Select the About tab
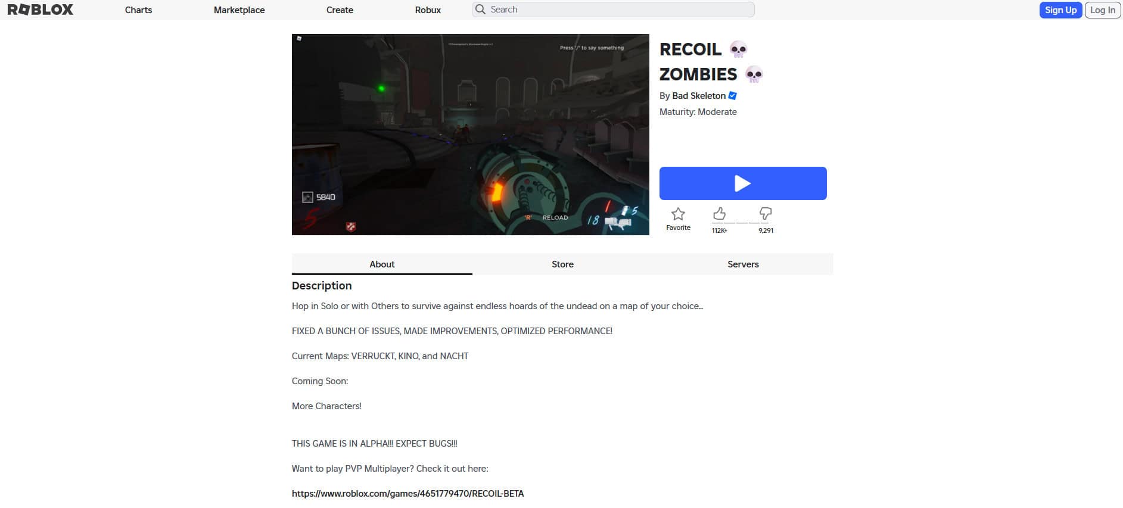1123x508 pixels. tap(382, 264)
